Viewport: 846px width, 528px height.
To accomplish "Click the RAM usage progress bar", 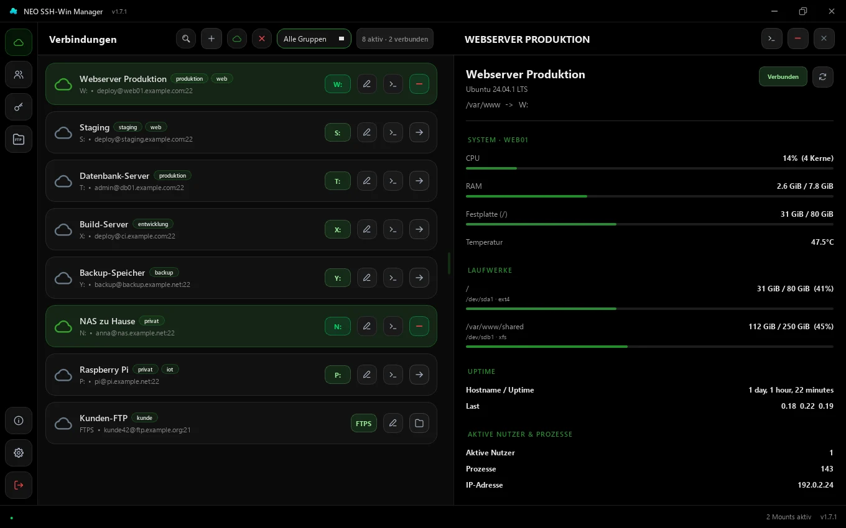I will pyautogui.click(x=649, y=196).
